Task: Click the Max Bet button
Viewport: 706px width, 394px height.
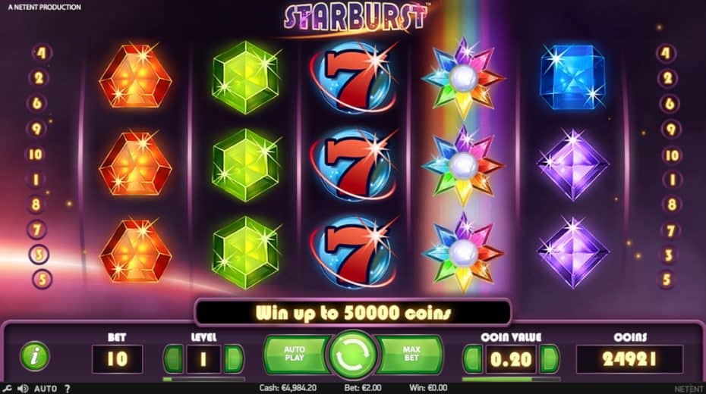Action: (411, 354)
